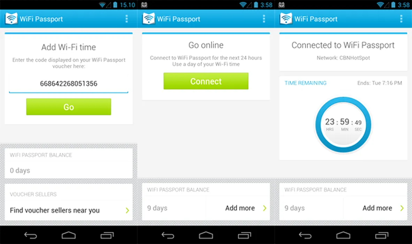412x244 pixels.
Task: Tap home navigation icon under Go online screen
Action: 206,235
